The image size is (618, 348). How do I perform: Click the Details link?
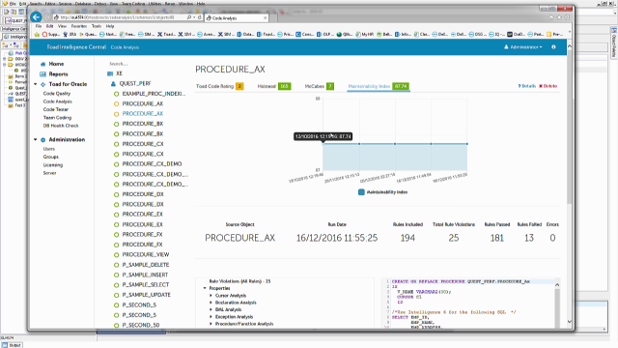coord(526,86)
